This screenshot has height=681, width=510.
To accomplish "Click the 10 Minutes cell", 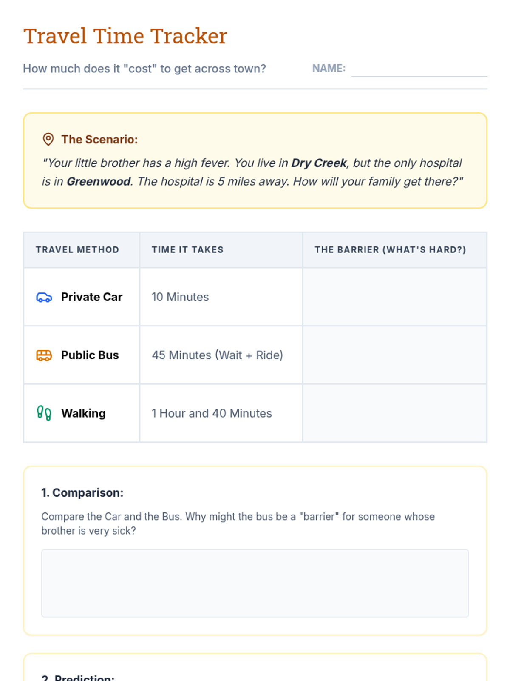I will 221,297.
